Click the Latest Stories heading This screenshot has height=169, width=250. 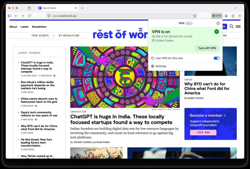pos(29,53)
